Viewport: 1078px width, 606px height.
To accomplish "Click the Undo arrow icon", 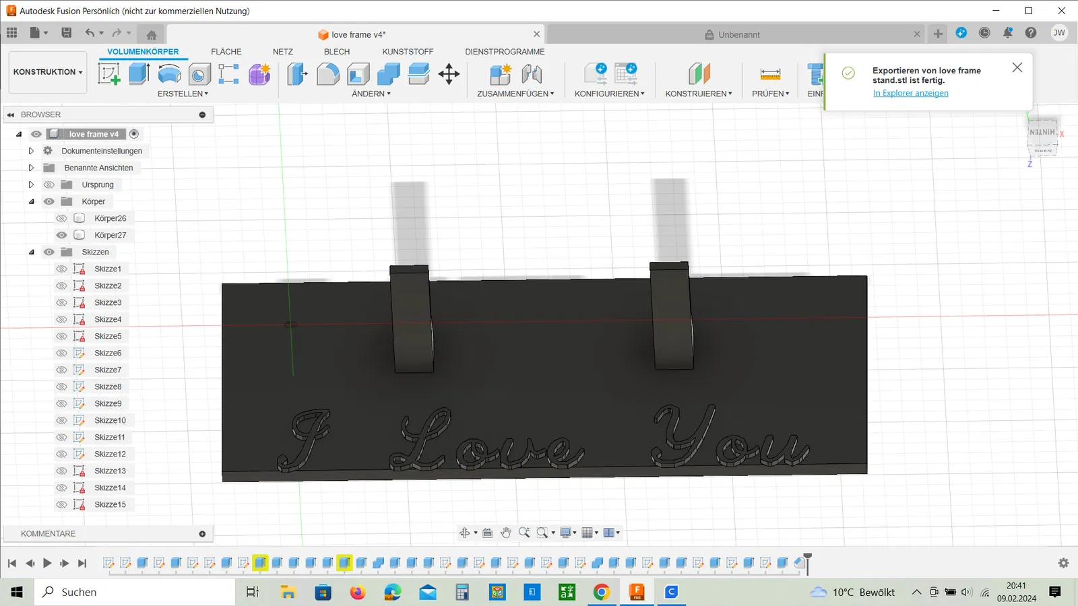I will point(90,32).
